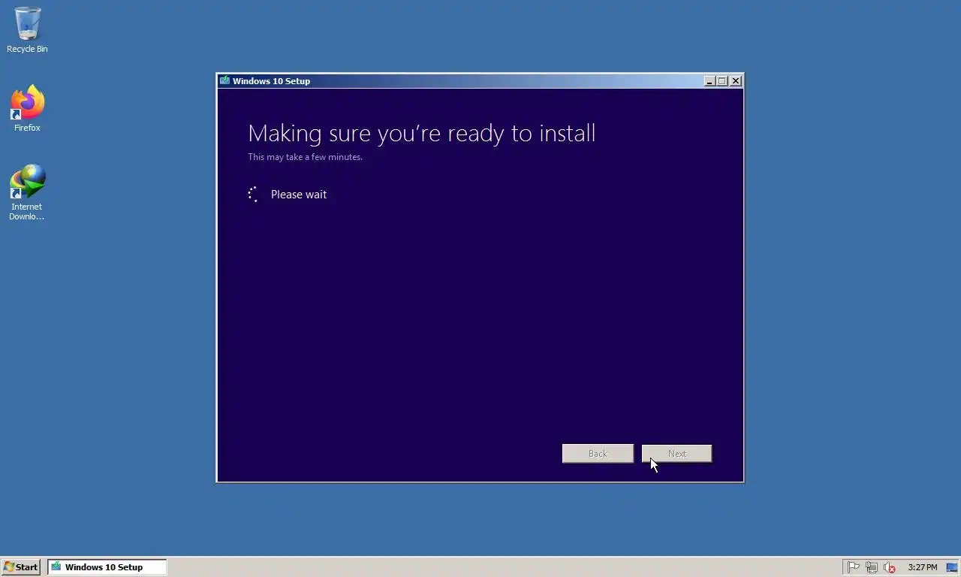This screenshot has height=577, width=961.
Task: Open the Start menu
Action: pos(21,567)
